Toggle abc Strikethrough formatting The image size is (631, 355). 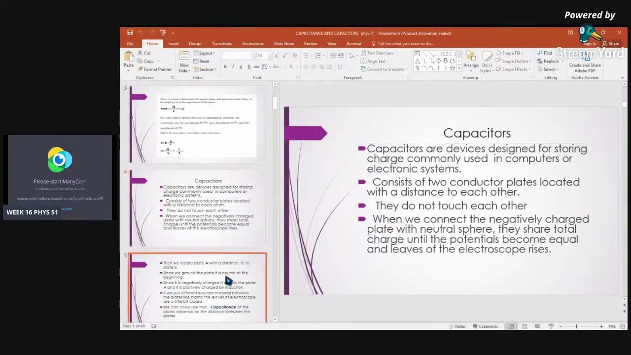coord(256,67)
